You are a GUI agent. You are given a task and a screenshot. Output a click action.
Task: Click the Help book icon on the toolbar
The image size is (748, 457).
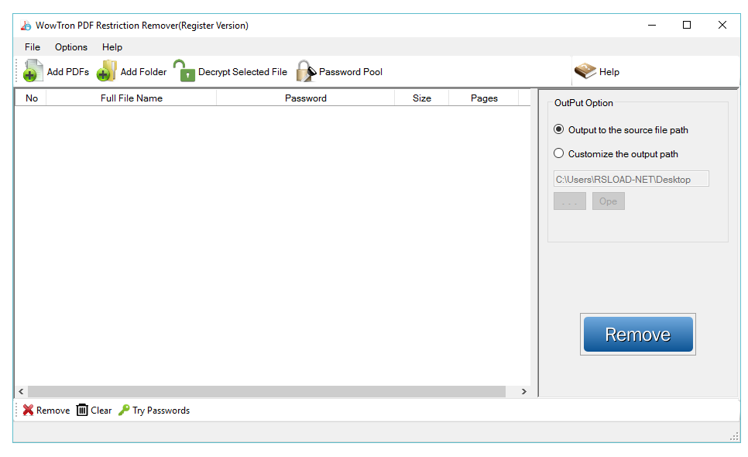[x=585, y=70]
